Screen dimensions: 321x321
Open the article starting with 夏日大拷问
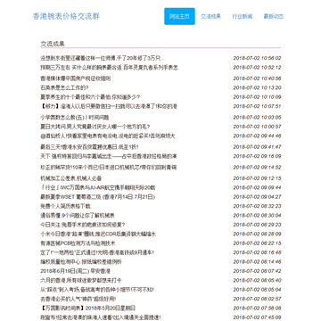95,127
